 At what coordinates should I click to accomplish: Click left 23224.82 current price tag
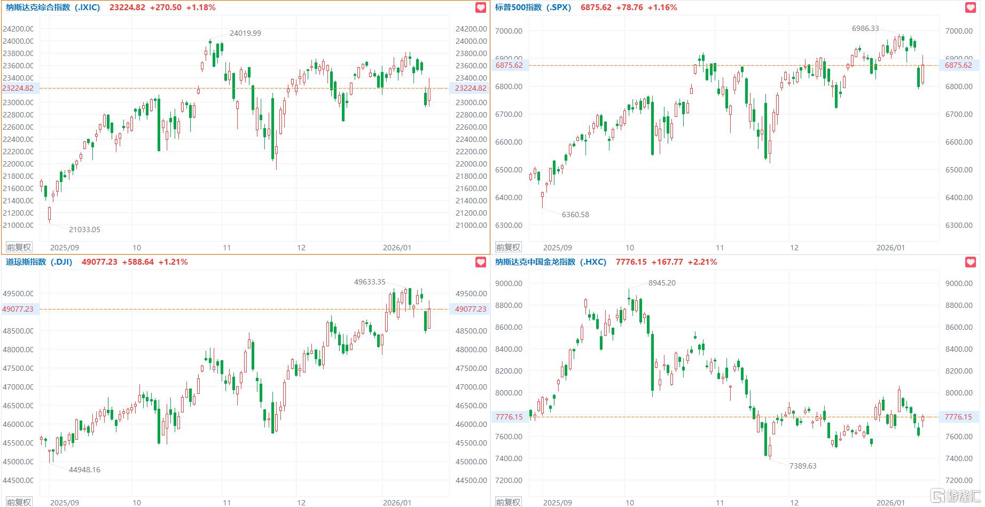point(18,89)
